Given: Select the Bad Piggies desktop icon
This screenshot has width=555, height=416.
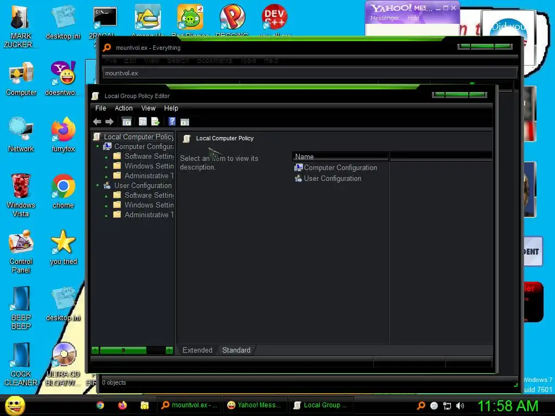Looking at the screenshot, I should coord(190,21).
